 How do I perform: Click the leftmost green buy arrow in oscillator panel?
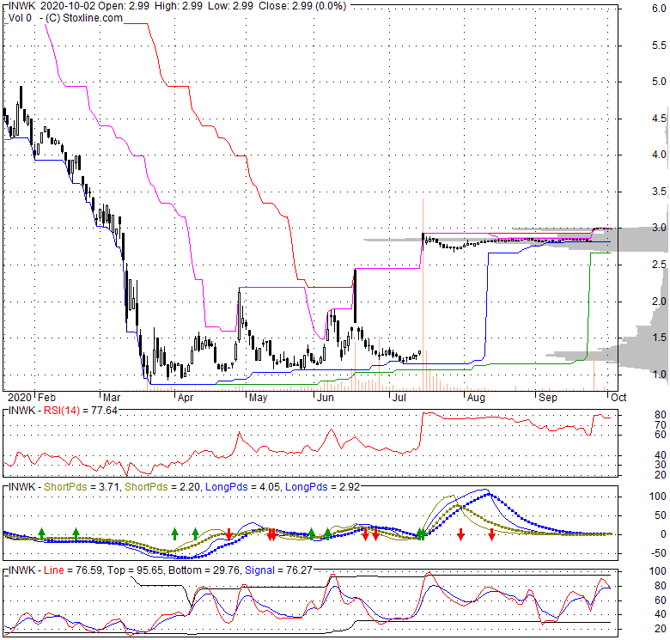point(41,533)
